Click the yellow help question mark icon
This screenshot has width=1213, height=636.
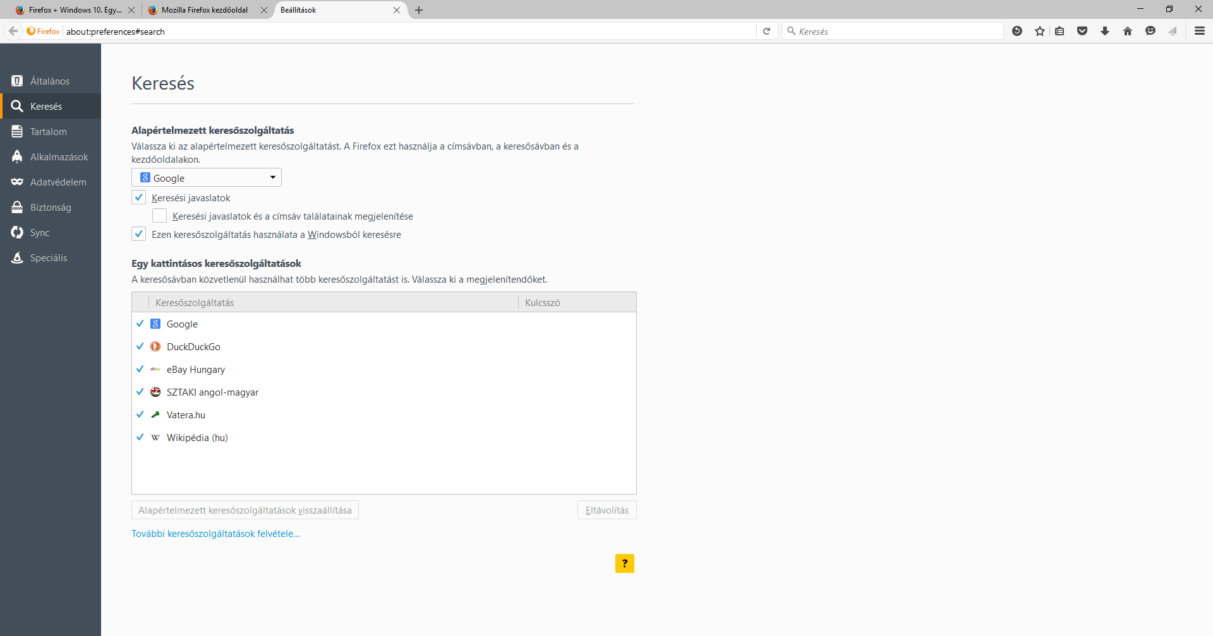click(624, 563)
